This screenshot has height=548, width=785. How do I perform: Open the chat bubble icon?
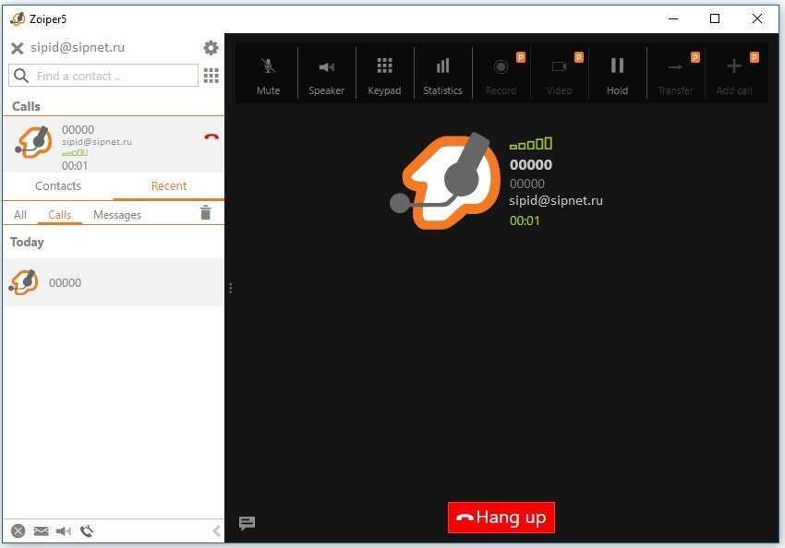coord(247,523)
